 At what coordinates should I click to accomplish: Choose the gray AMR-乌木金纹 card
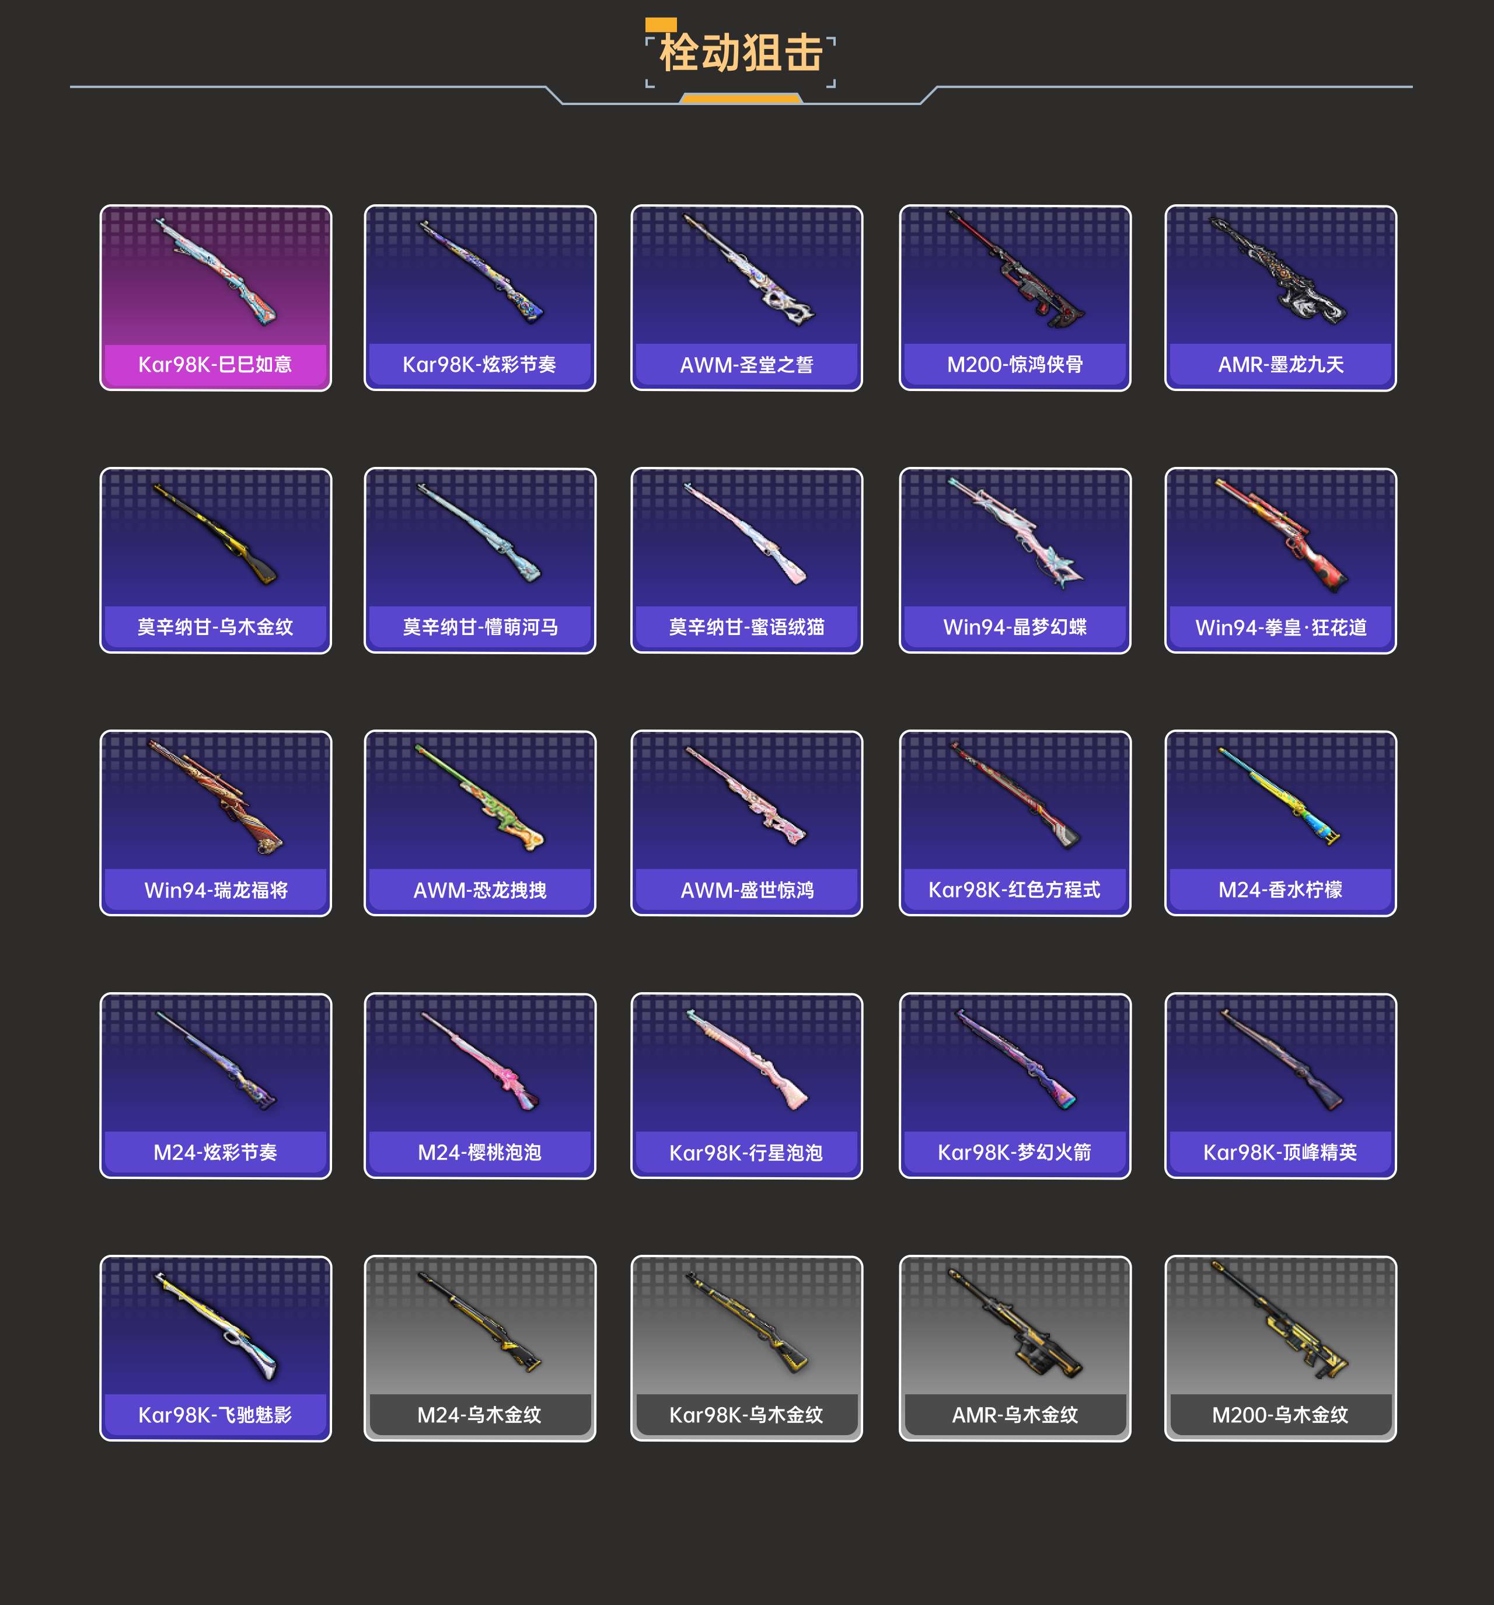point(1014,1348)
